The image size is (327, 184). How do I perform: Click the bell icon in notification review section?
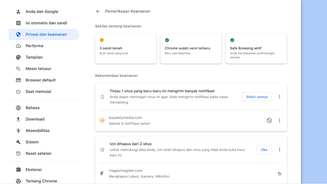coord(102,97)
